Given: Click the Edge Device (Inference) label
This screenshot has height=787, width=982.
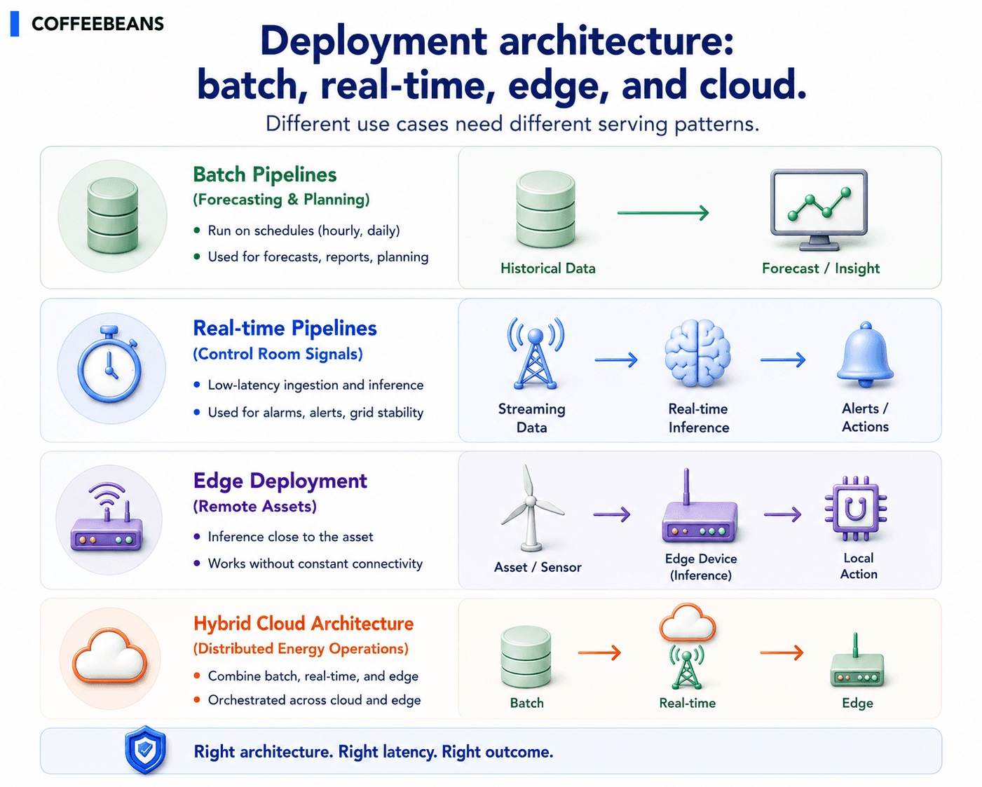Looking at the screenshot, I should (x=701, y=567).
